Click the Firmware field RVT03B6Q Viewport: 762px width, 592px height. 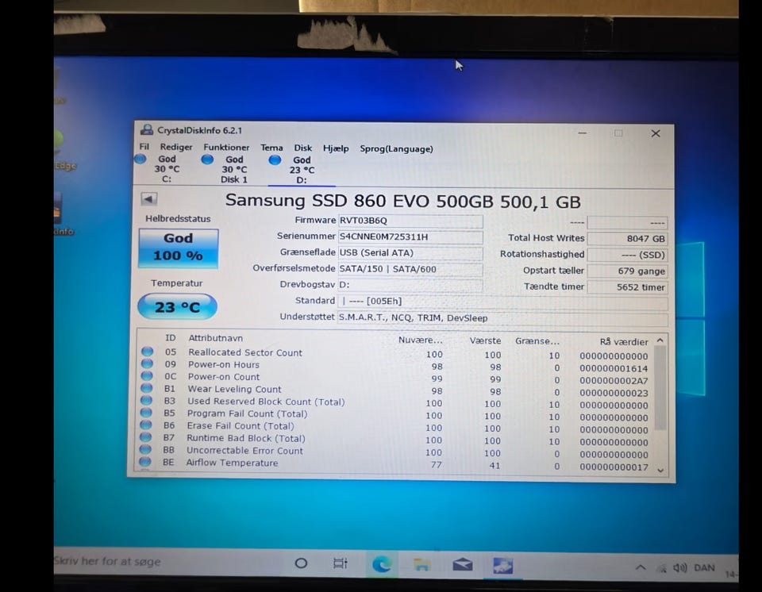point(410,221)
